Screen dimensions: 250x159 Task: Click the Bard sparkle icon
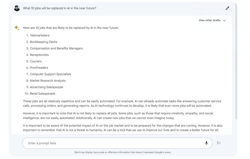[17, 28]
